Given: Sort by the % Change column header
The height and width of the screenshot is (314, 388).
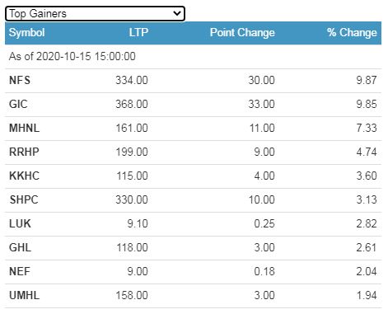Looking at the screenshot, I should (352, 32).
